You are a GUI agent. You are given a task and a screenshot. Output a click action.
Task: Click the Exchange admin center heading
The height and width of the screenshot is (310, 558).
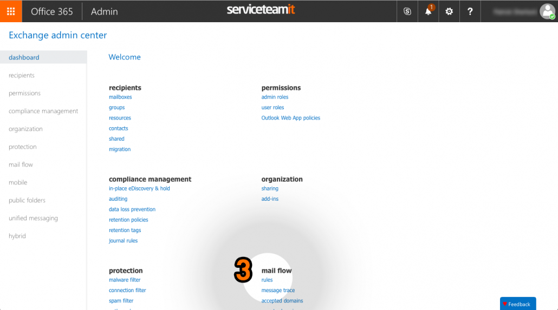pos(57,35)
